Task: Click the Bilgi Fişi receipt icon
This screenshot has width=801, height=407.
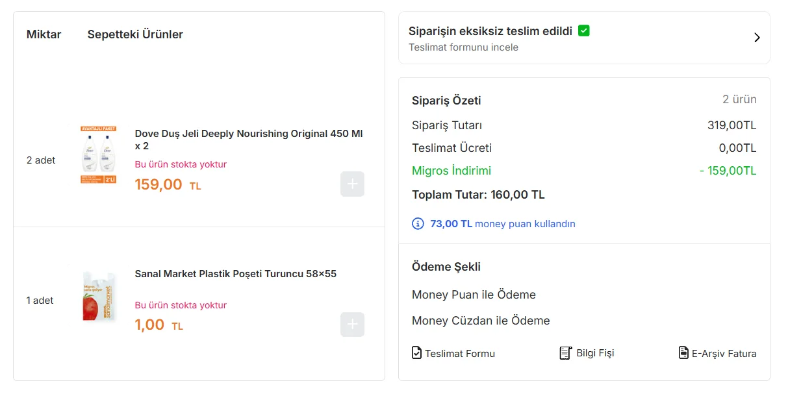Action: 565,352
